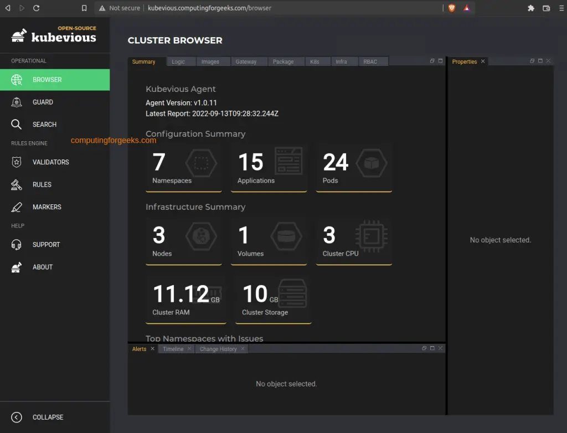Click the Brave Rewards triangle icon

467,8
